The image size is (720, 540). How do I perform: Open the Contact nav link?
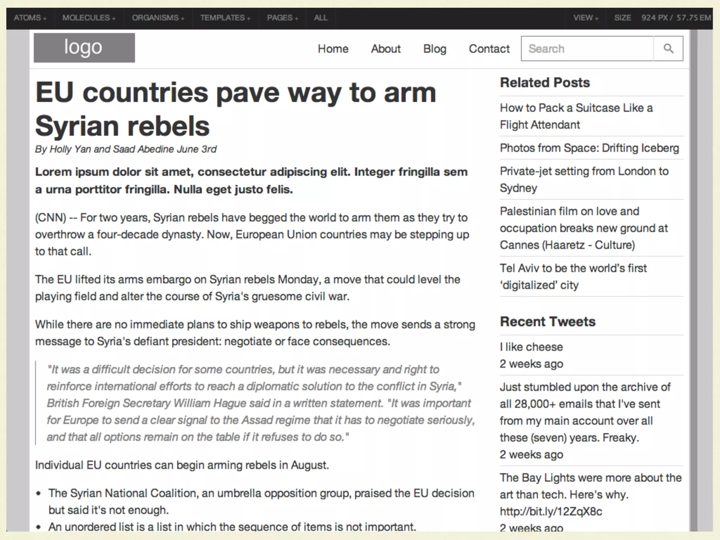point(489,49)
